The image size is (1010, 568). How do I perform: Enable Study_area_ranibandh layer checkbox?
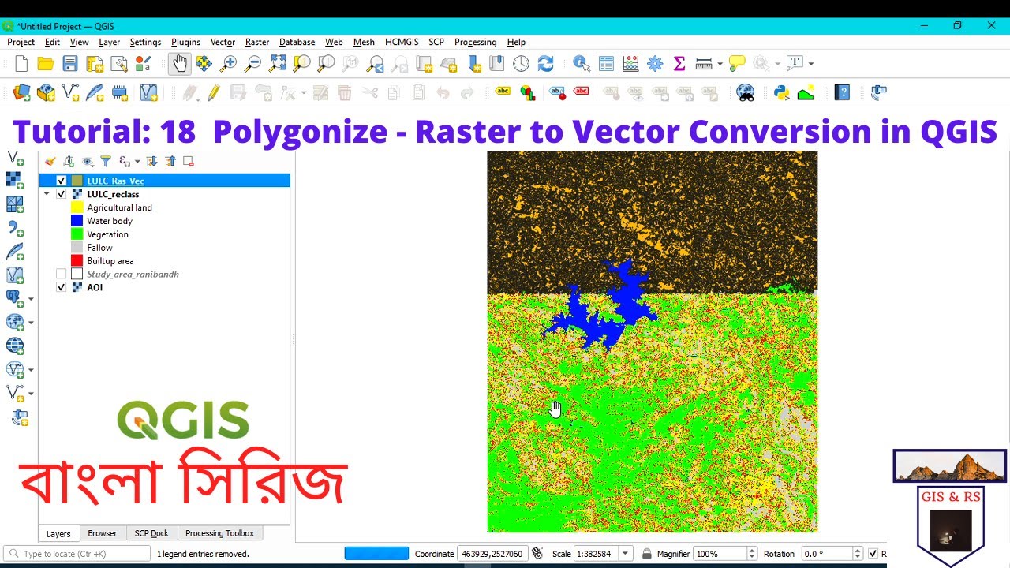pyautogui.click(x=62, y=274)
